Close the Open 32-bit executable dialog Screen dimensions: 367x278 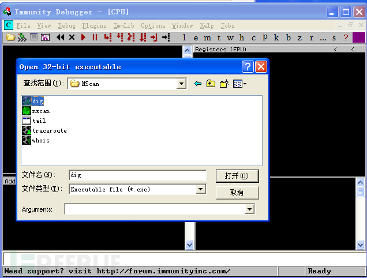[x=261, y=67]
